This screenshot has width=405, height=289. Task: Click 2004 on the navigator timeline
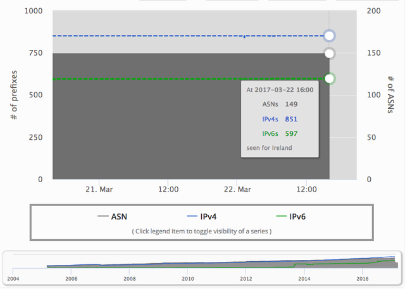pyautogui.click(x=13, y=279)
